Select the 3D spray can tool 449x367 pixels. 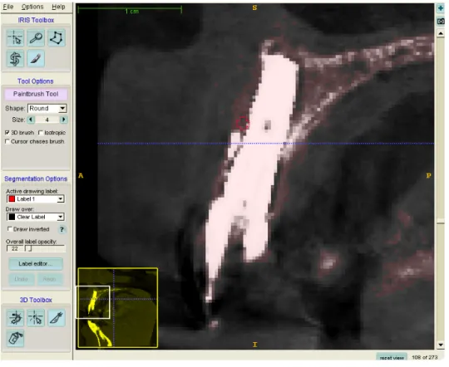(15, 339)
